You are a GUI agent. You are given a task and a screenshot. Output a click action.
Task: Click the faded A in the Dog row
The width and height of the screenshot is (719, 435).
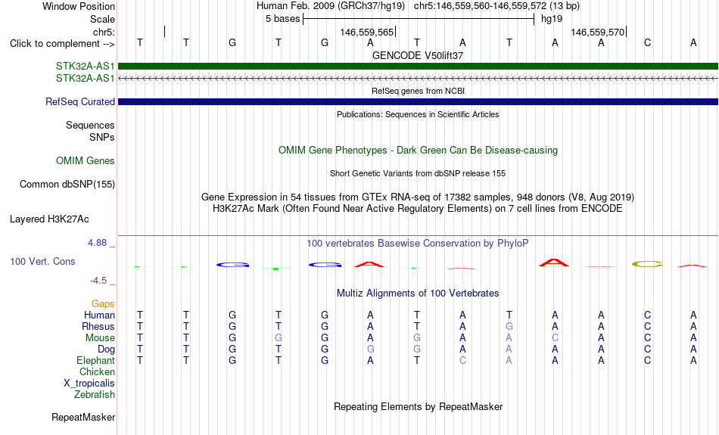[509, 350]
